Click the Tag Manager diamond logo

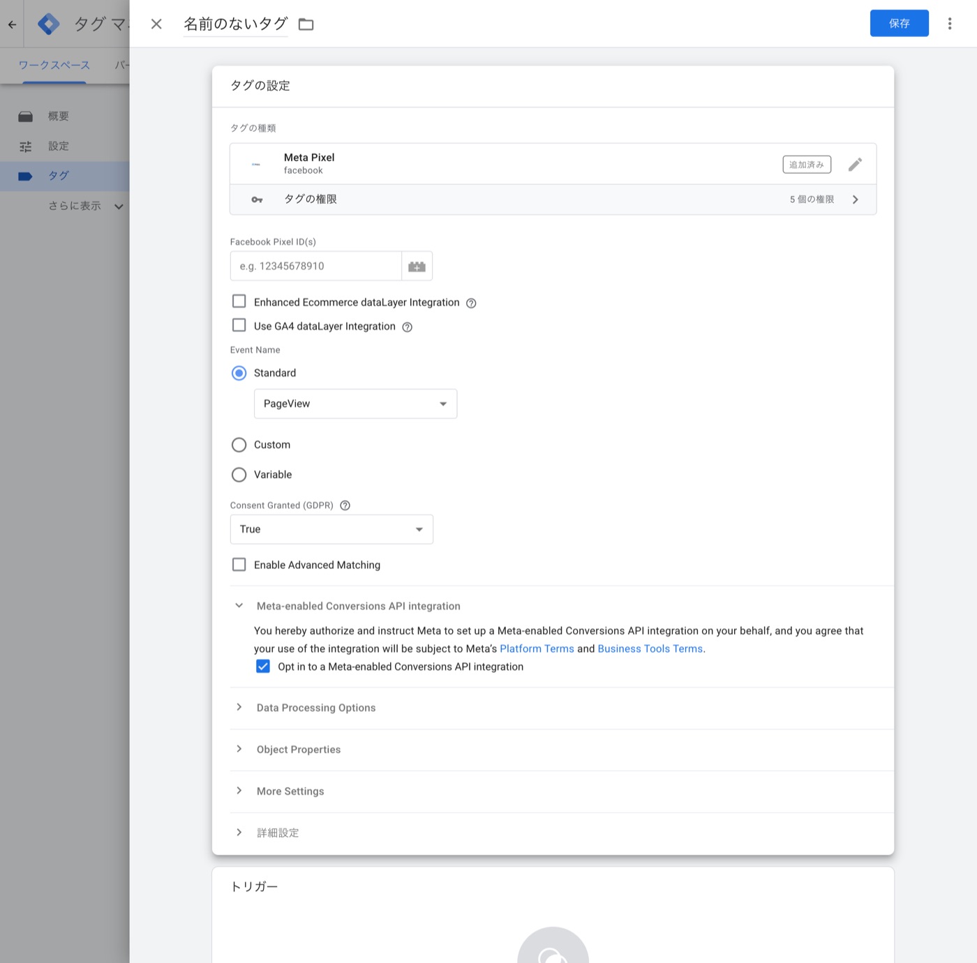click(x=48, y=24)
